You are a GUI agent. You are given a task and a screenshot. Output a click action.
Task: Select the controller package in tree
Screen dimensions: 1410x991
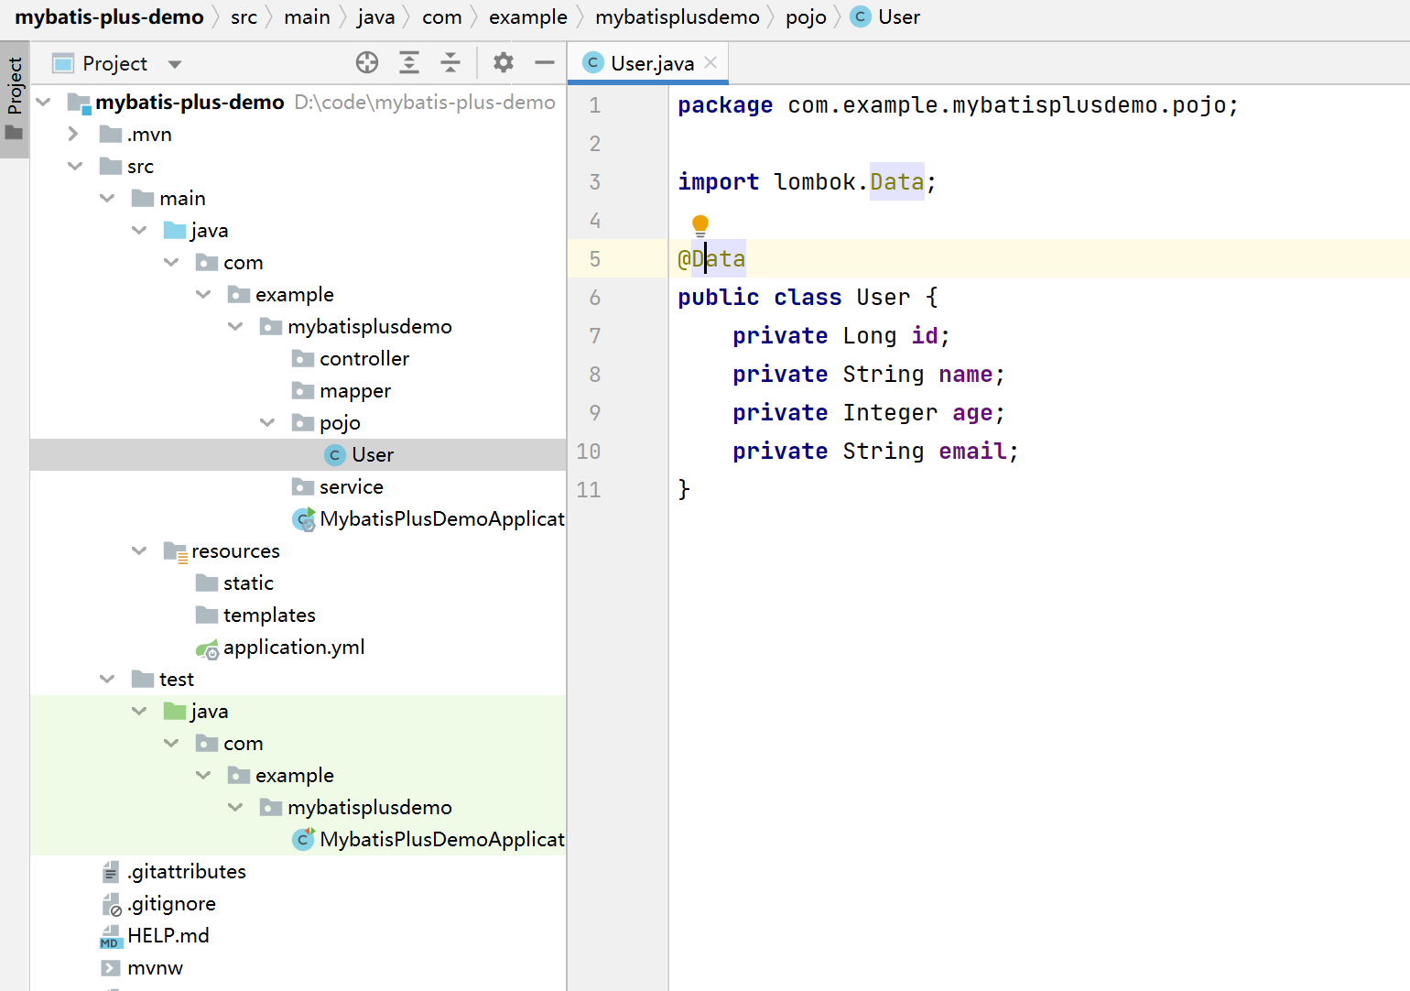363,359
